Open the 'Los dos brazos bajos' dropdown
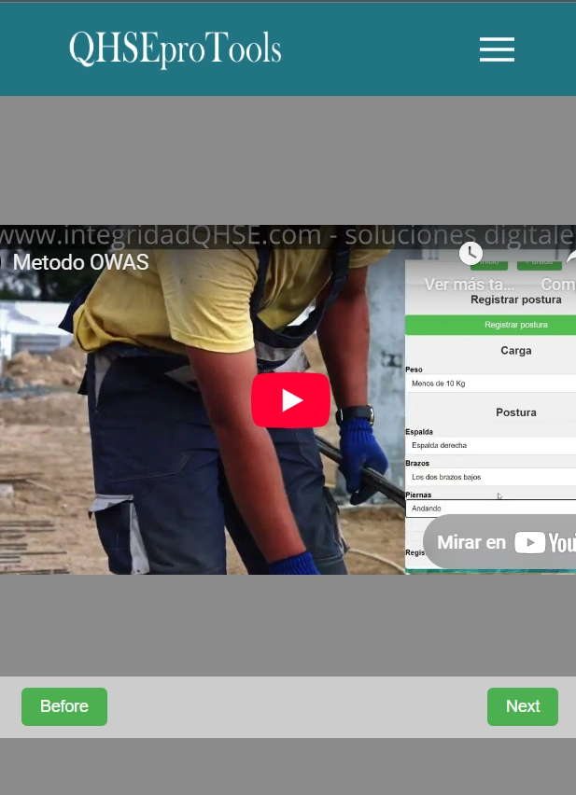This screenshot has height=795, width=576. (x=490, y=477)
